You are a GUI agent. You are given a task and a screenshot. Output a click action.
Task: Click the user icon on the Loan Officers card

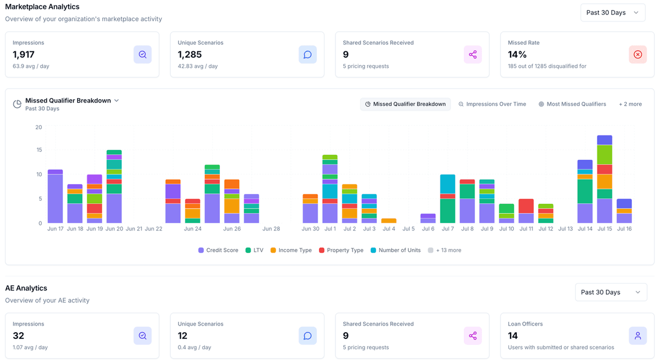point(638,336)
